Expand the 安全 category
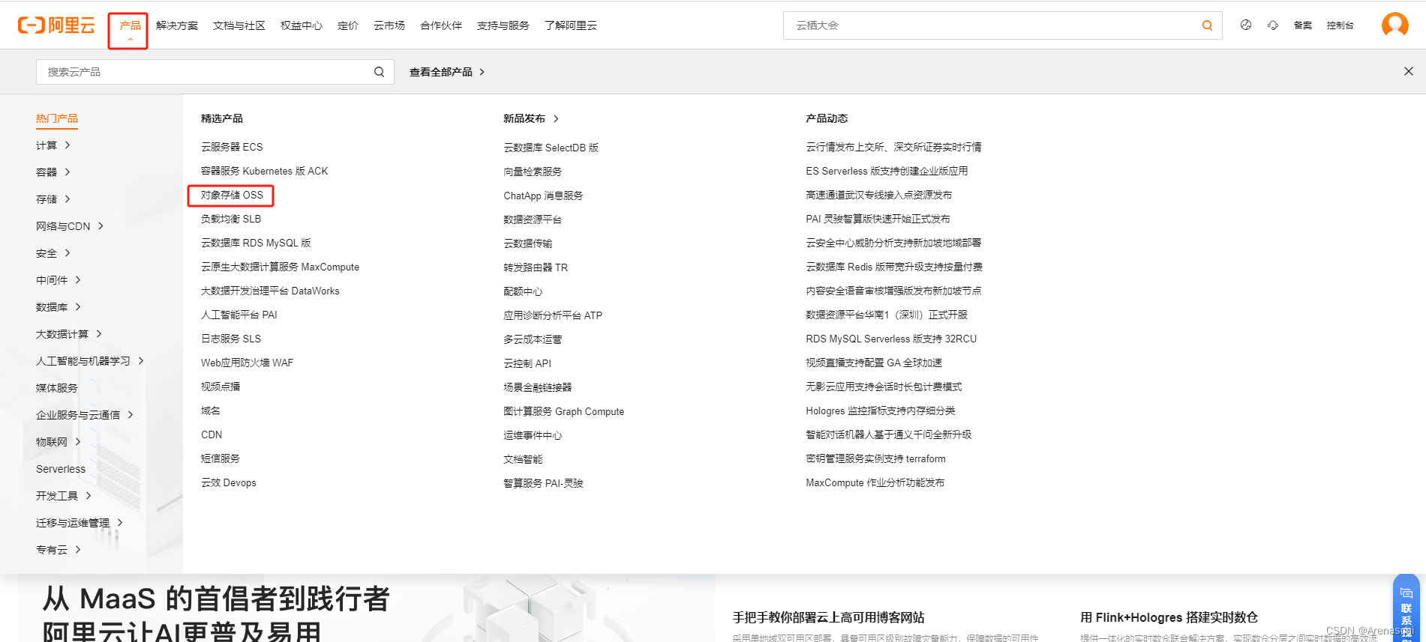The width and height of the screenshot is (1426, 642). pyautogui.click(x=53, y=253)
